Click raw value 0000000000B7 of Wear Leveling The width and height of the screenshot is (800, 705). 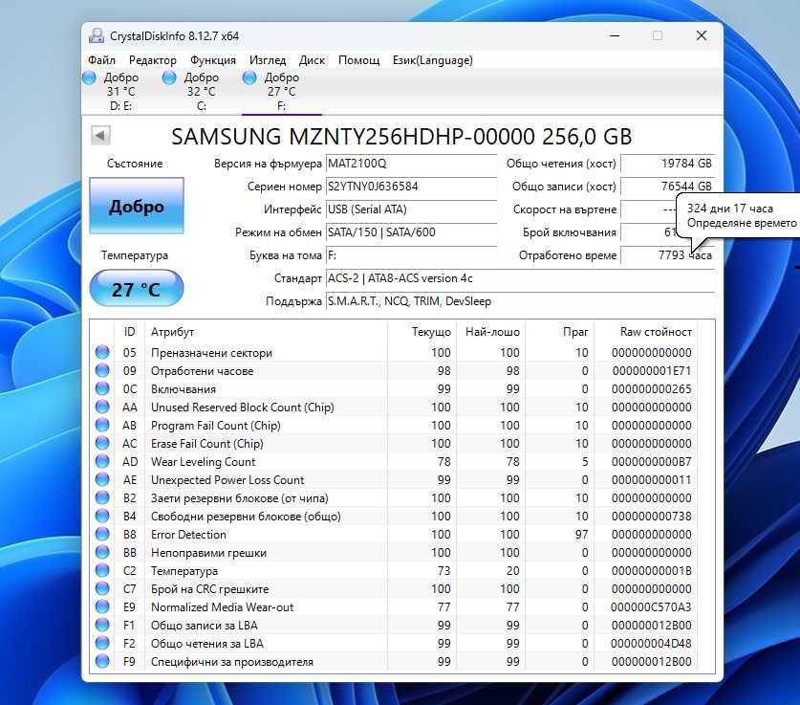652,461
